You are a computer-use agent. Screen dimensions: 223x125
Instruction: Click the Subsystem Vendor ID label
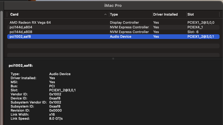29,102
